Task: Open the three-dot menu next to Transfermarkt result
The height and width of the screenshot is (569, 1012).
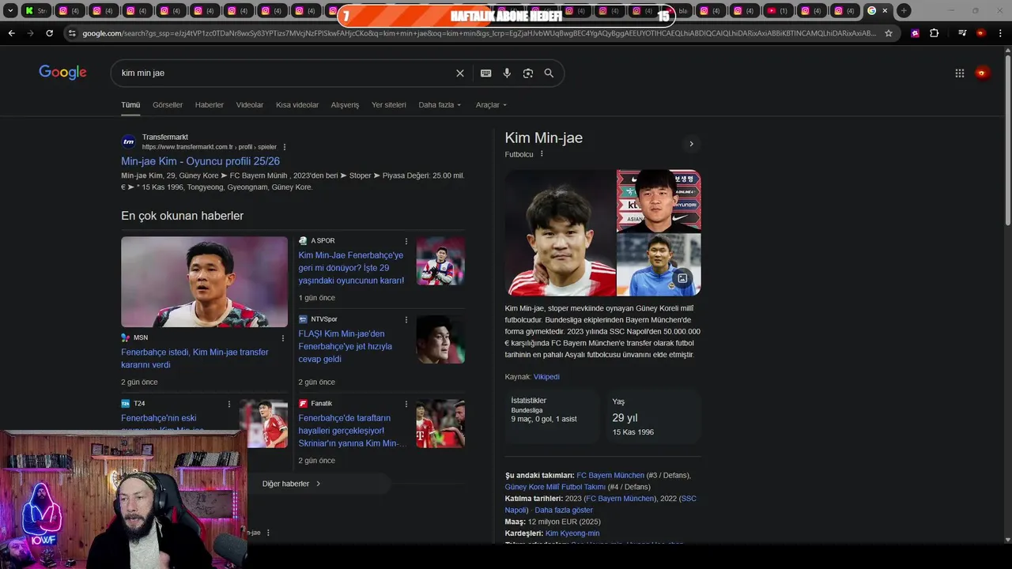Action: pyautogui.click(x=285, y=147)
